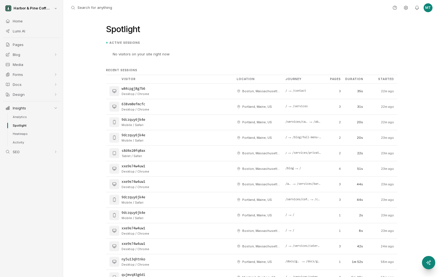The image size is (443, 277).
Task: Click the /contact journey path
Action: coord(299,91)
